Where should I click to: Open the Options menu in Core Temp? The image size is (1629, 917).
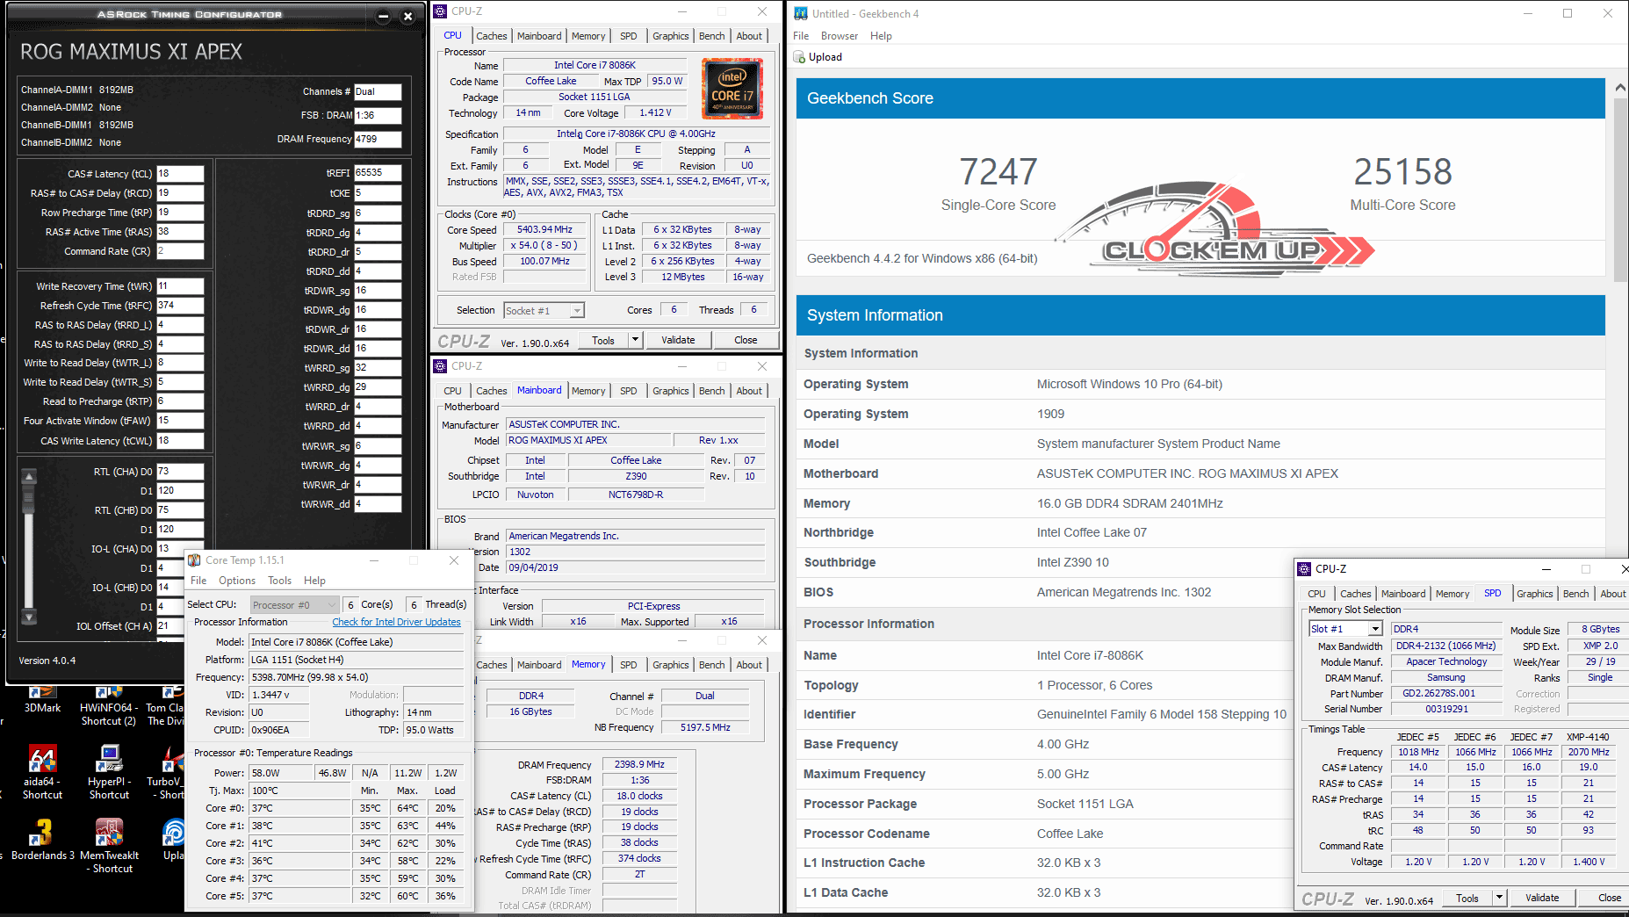point(237,581)
